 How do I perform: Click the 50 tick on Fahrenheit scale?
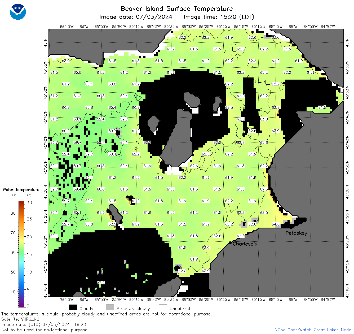[x=13, y=272]
